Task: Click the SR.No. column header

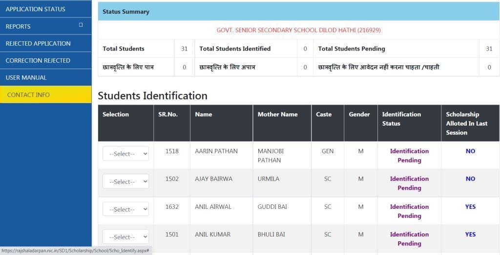Action: point(168,114)
